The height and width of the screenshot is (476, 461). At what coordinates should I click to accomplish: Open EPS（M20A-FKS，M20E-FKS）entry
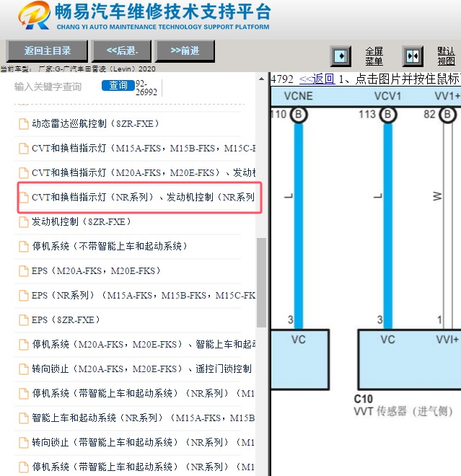pos(96,270)
